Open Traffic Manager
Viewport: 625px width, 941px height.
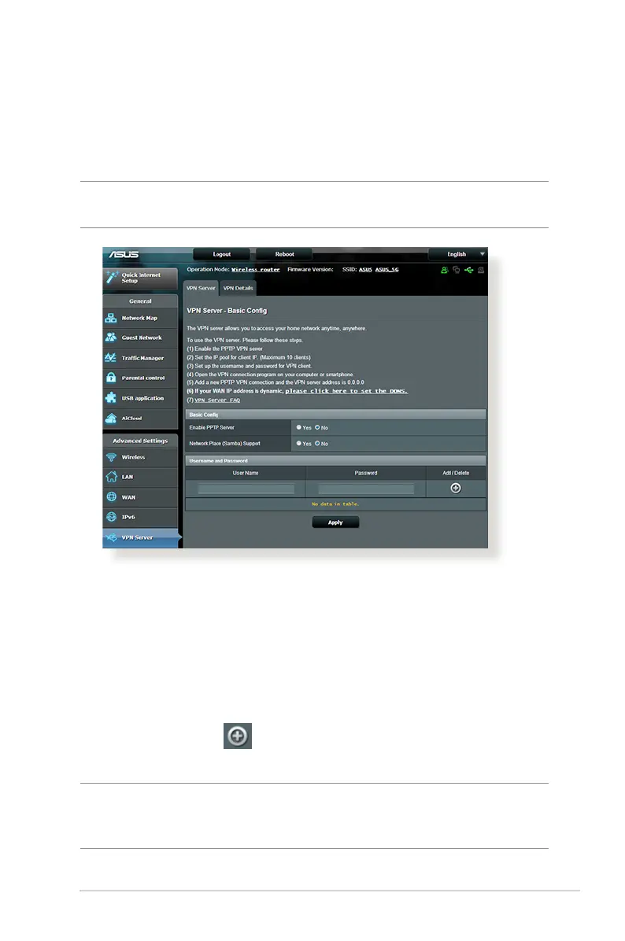[x=140, y=358]
